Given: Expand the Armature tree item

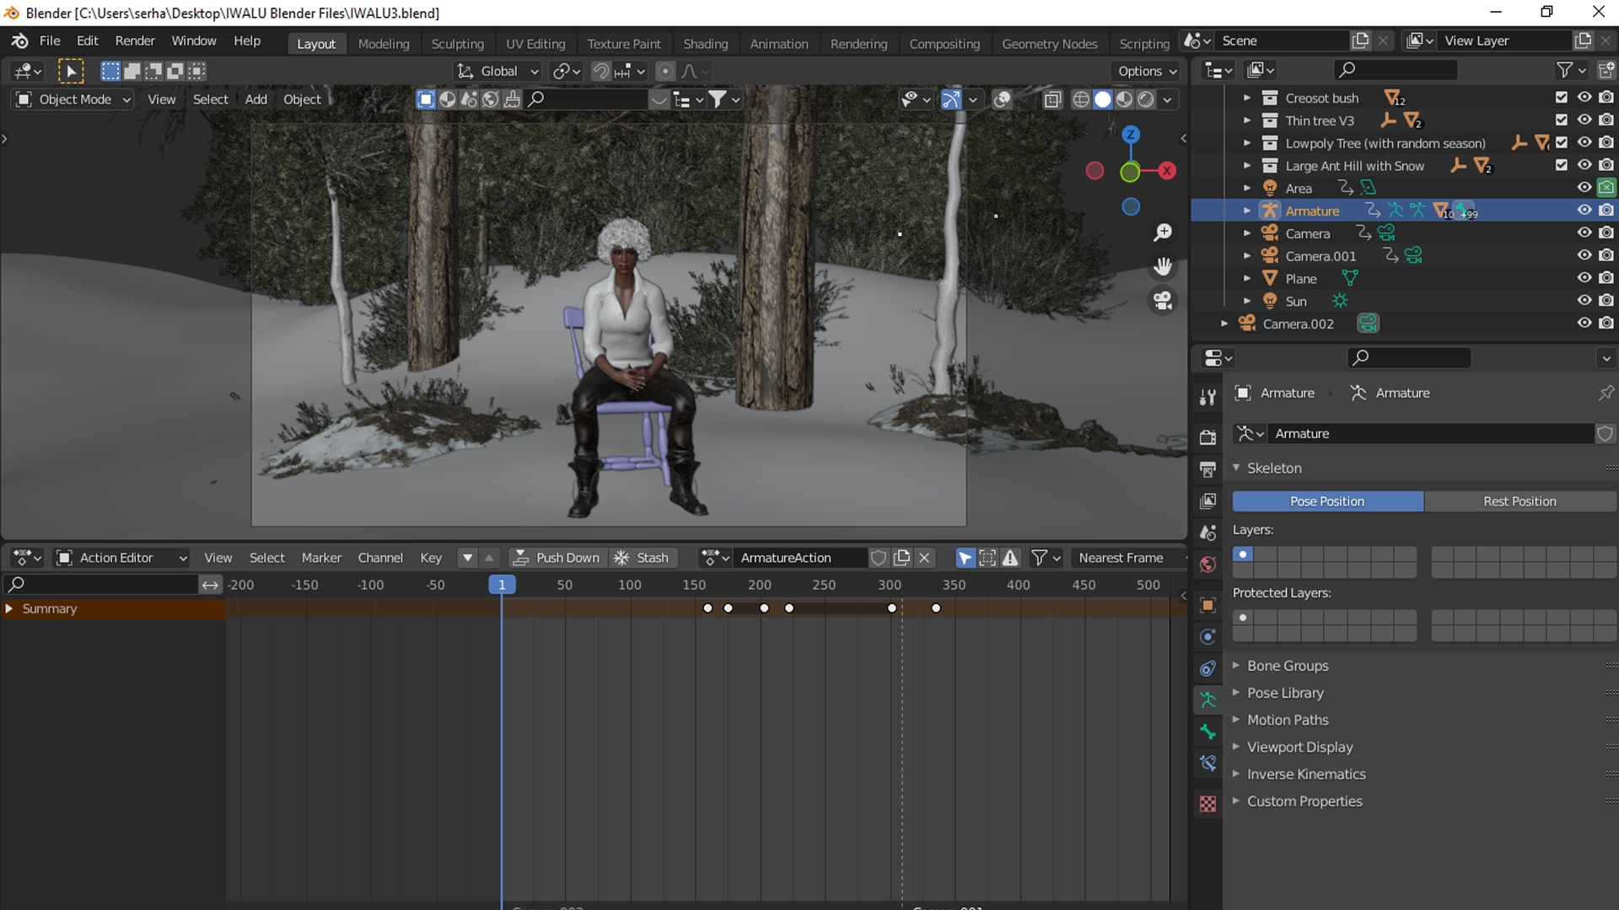Looking at the screenshot, I should (x=1247, y=211).
